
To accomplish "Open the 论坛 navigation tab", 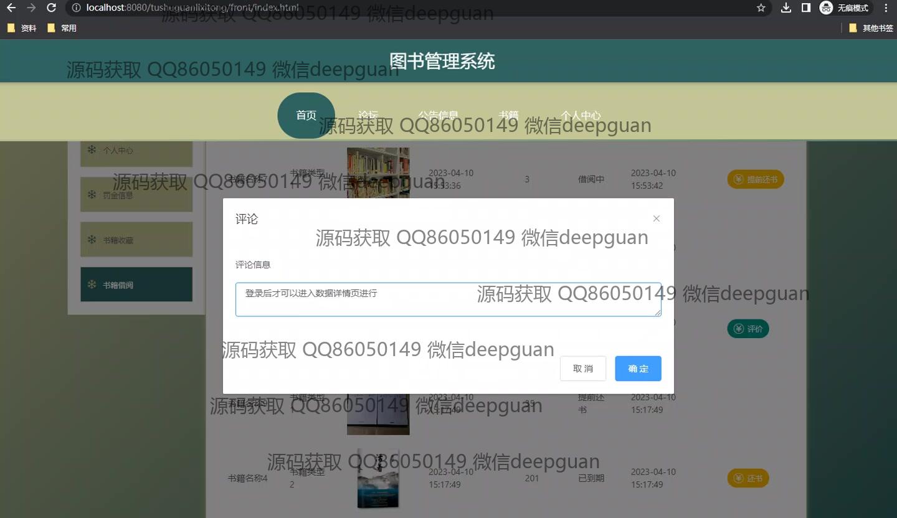I will coord(368,115).
